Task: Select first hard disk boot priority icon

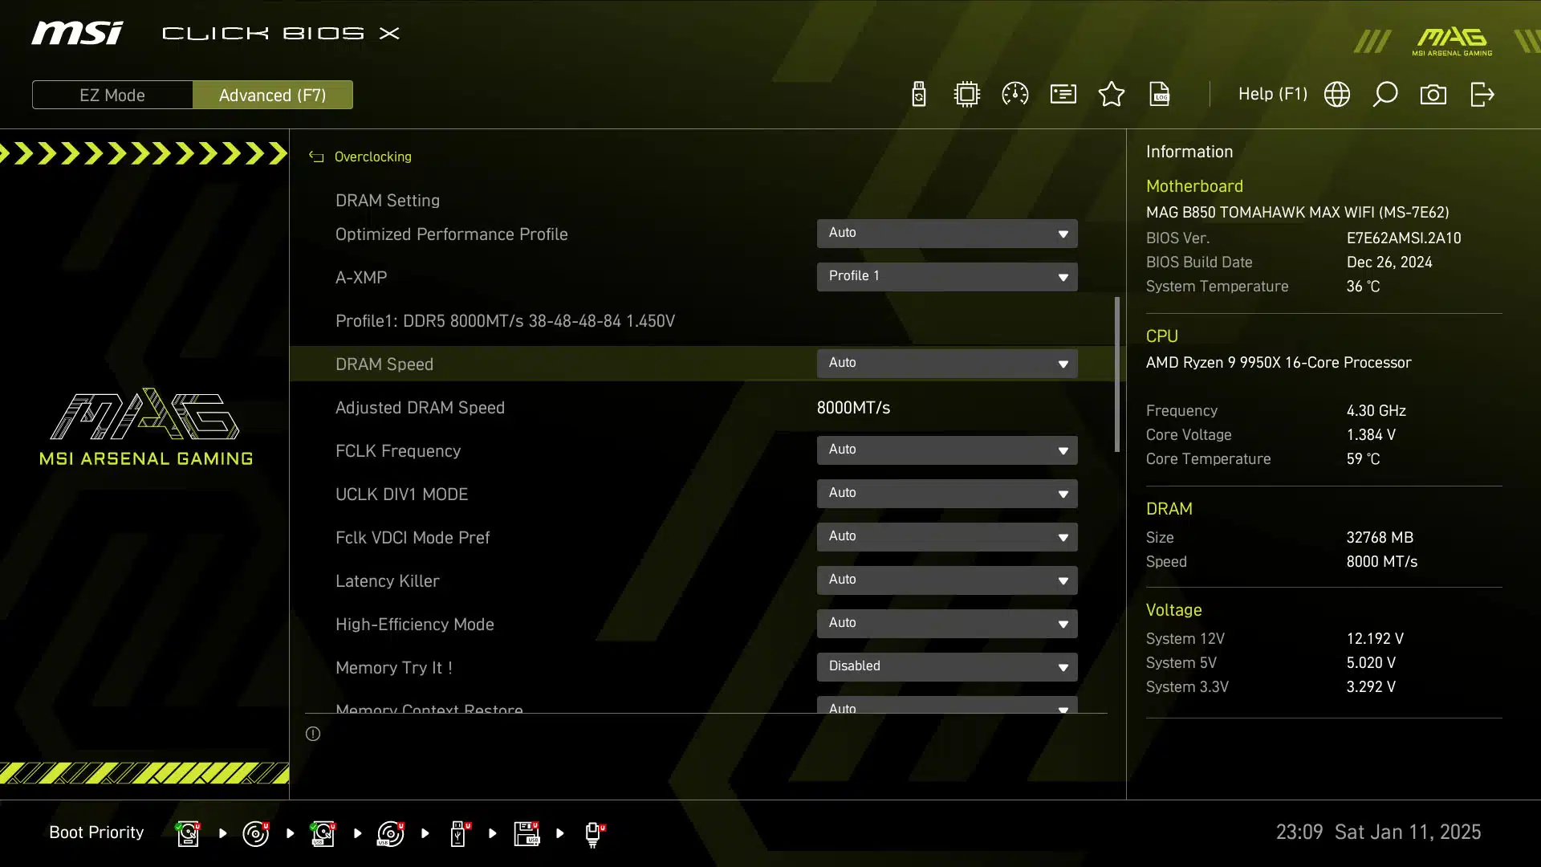Action: point(188,833)
